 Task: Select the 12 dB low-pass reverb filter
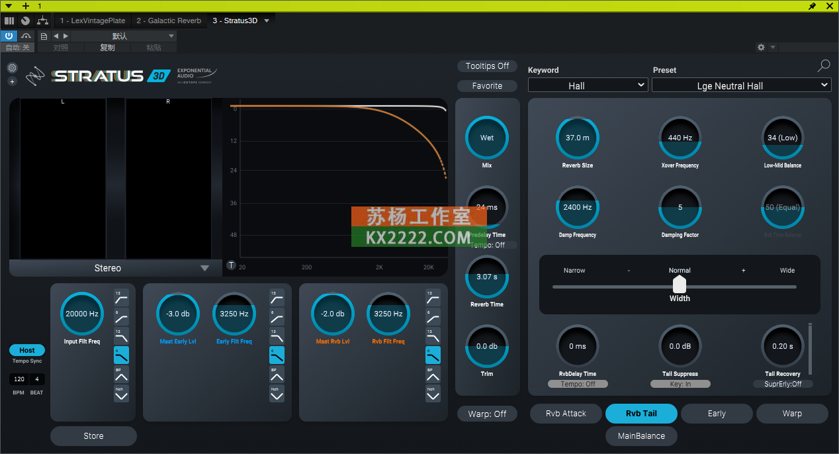point(433,336)
